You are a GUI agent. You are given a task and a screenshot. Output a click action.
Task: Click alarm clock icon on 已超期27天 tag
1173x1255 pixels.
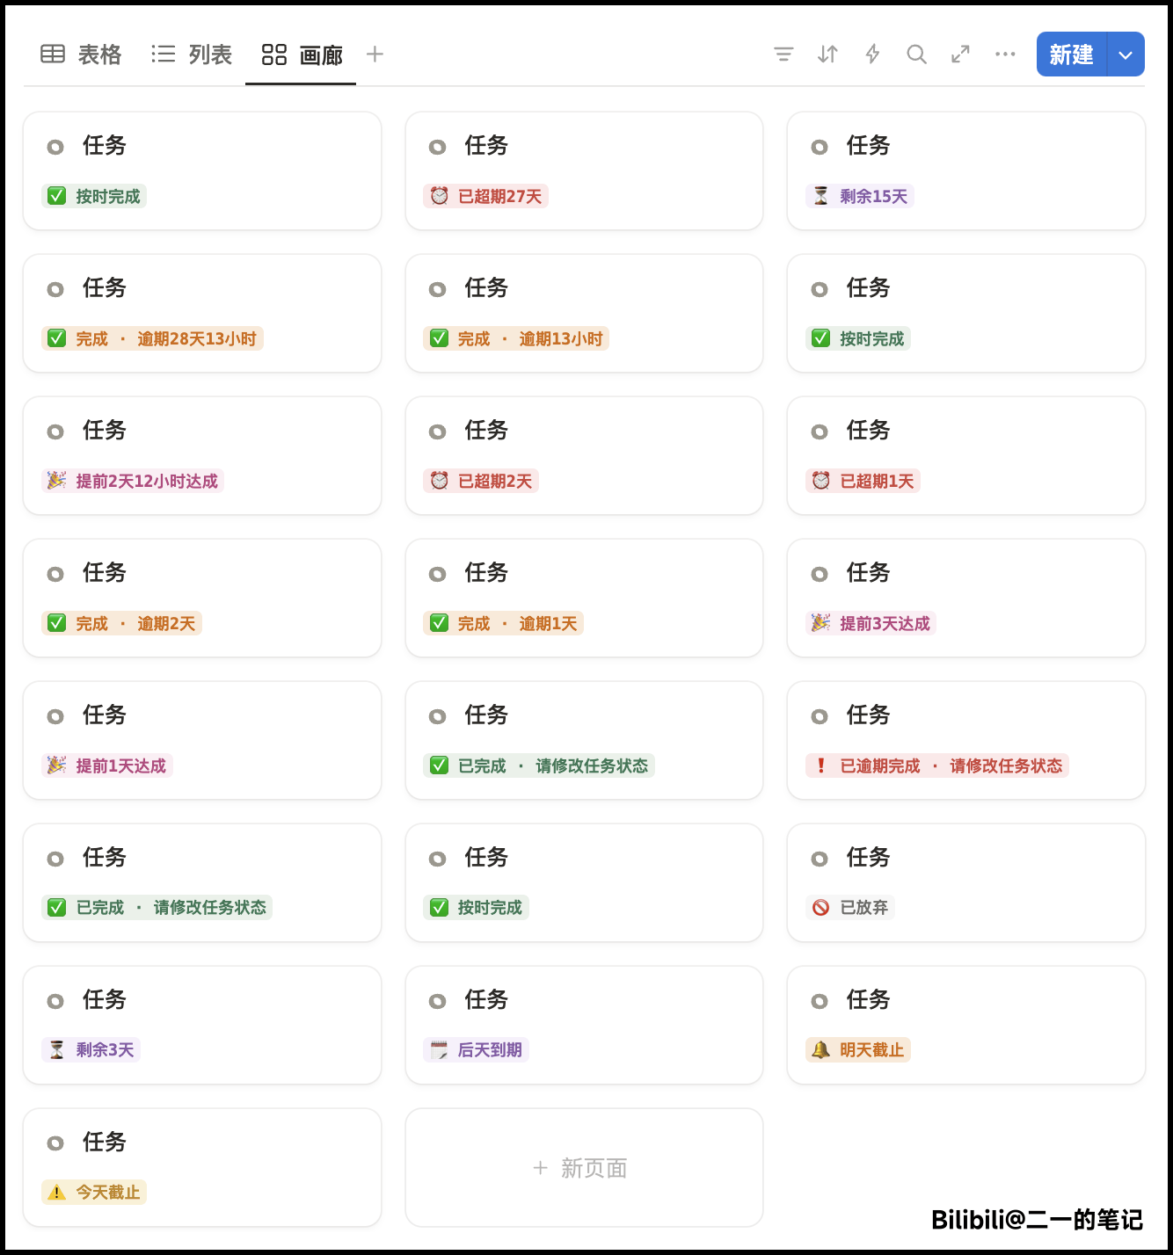point(439,196)
